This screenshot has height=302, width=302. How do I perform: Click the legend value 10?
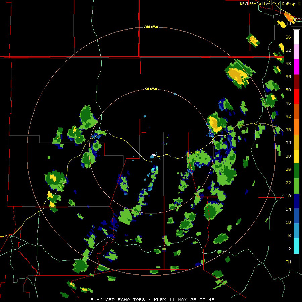coord(288,222)
